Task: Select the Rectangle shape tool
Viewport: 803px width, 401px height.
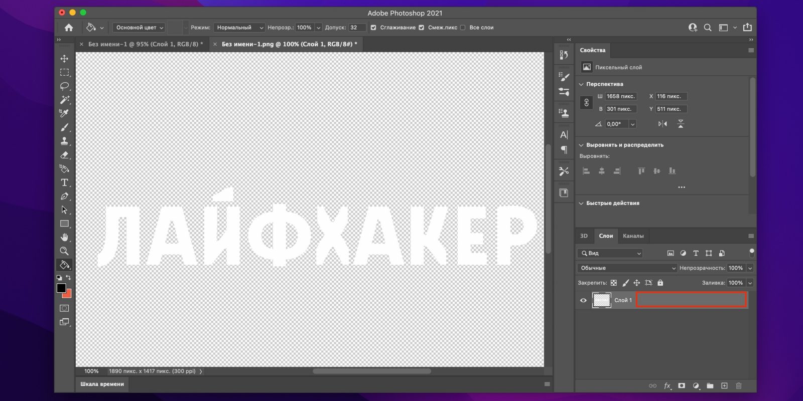Action: (x=64, y=224)
